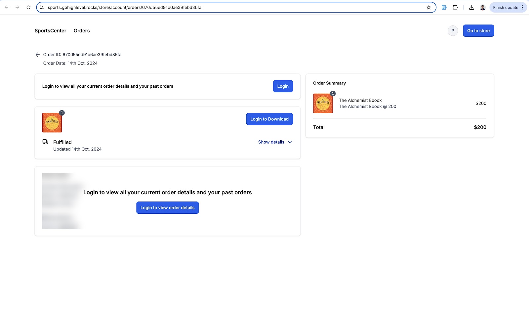Open Alchemist thumbnail in Order Summary
529x319 pixels.
click(x=323, y=103)
